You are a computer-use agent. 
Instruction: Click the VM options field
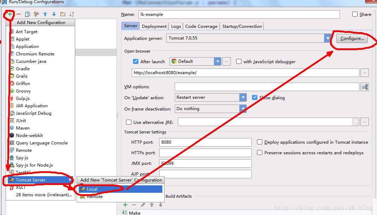point(267,87)
